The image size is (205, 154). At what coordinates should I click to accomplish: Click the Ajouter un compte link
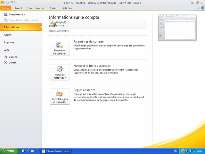point(58,31)
